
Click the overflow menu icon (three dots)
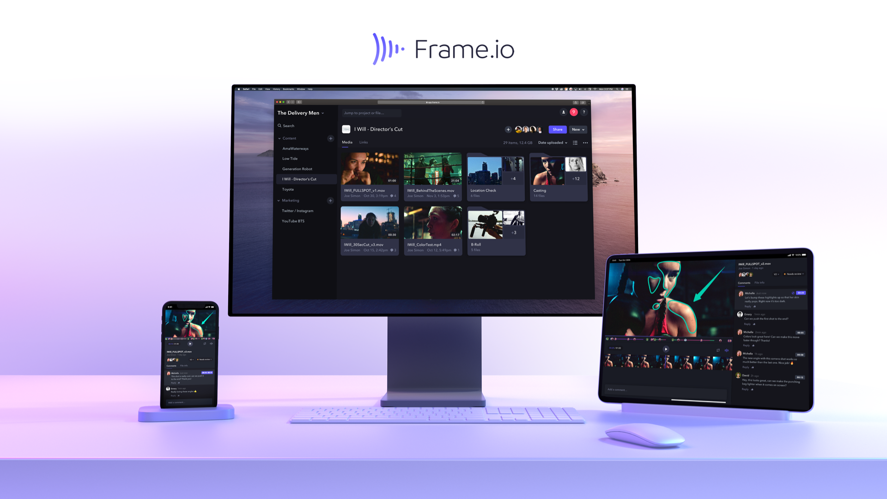coord(585,143)
